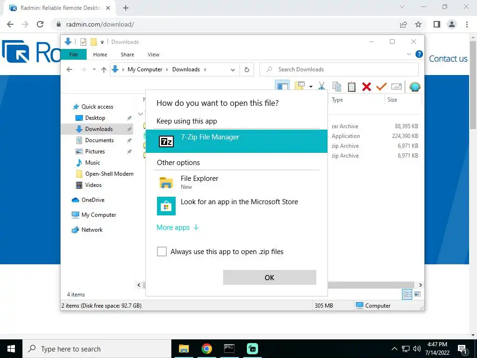Viewport: 477px width, 358px height.
Task: Expand the ribbon with the chevron
Action: 409,54
